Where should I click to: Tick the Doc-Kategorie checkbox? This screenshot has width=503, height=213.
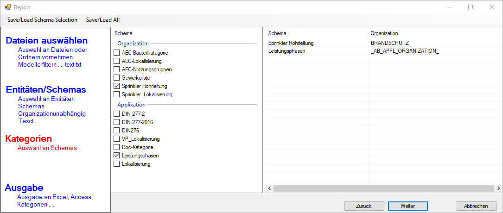tap(116, 147)
